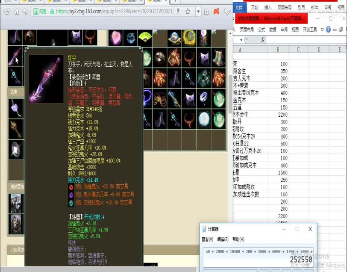
Task: Select the blue crystal cube item icon
Action: 130,38
